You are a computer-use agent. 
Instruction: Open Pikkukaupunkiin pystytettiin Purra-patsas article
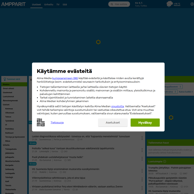pos(167,181)
